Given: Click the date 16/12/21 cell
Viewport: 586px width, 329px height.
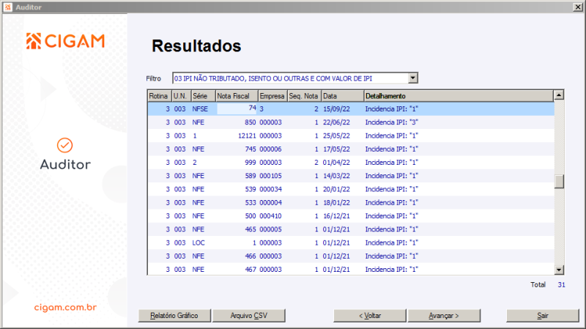Looking at the screenshot, I should pyautogui.click(x=336, y=216).
